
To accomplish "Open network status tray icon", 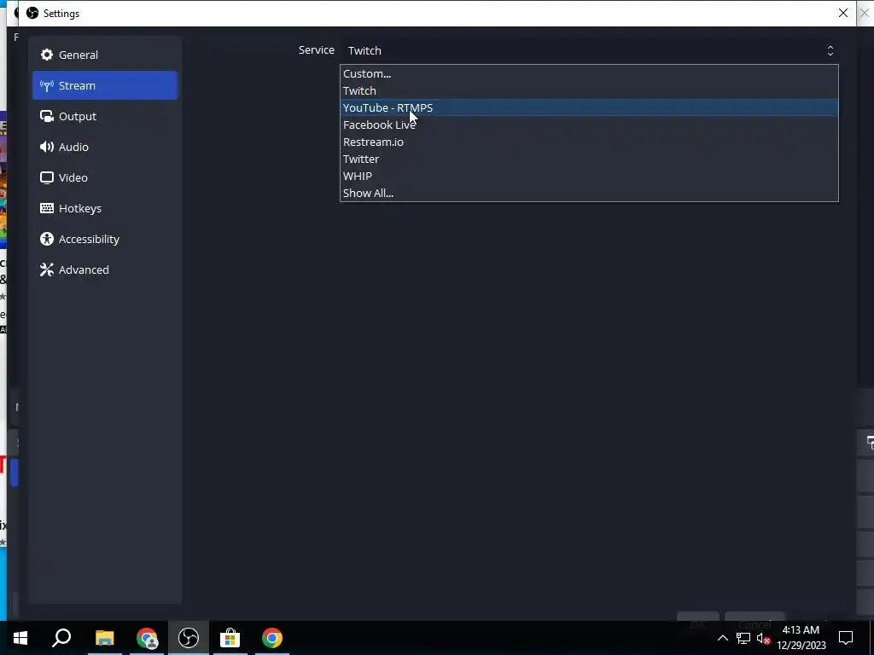I will [743, 638].
